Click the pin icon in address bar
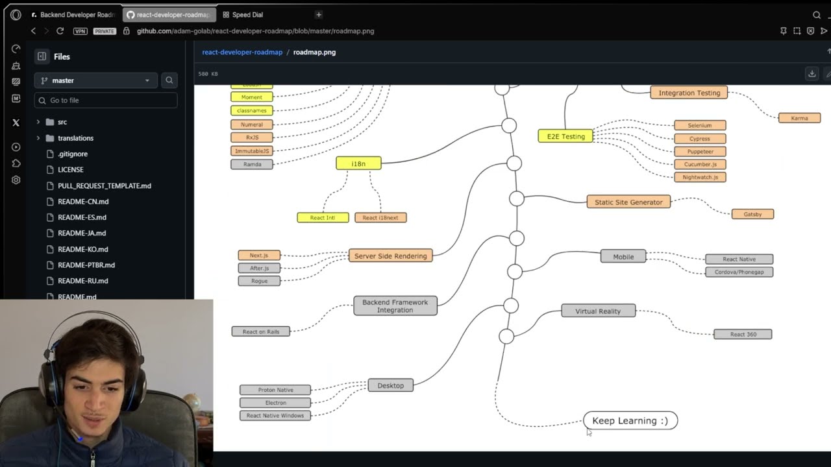This screenshot has height=467, width=831. pyautogui.click(x=784, y=30)
